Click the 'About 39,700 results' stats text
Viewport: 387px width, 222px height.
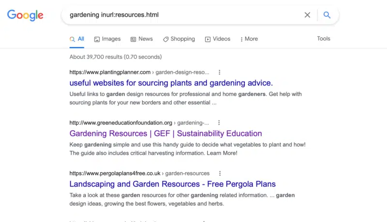tap(116, 57)
